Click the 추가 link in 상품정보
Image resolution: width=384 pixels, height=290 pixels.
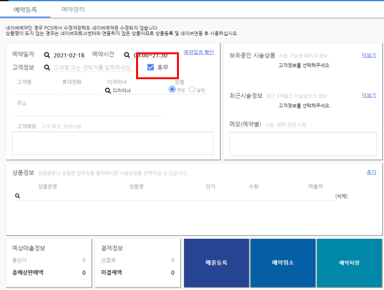371,172
